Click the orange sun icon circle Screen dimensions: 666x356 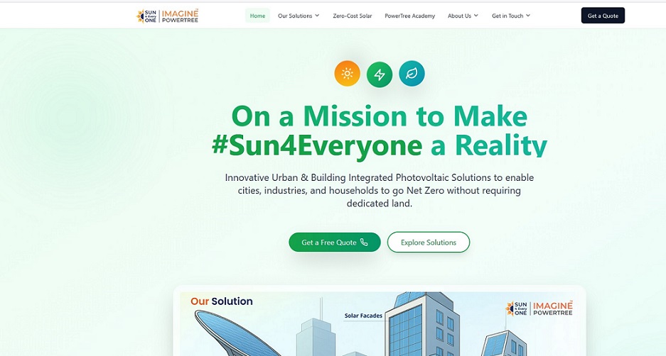347,74
